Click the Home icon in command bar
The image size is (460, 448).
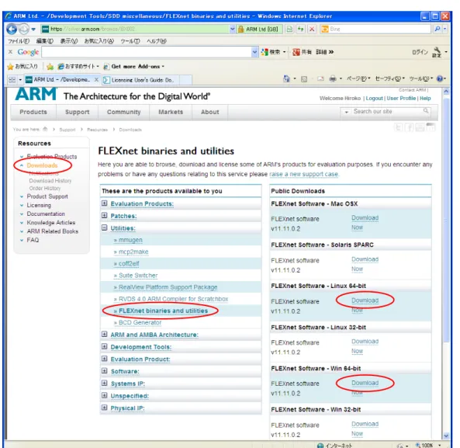[x=286, y=78]
